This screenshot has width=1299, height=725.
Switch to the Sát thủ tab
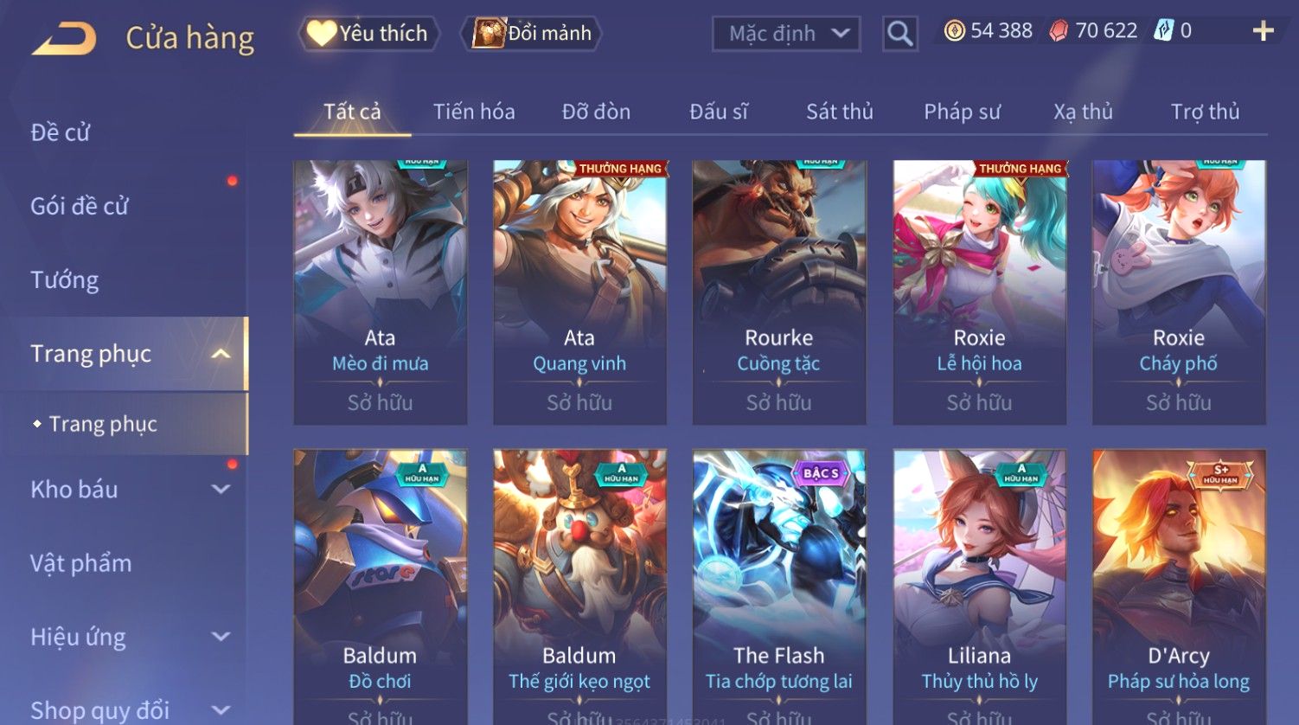(x=839, y=112)
